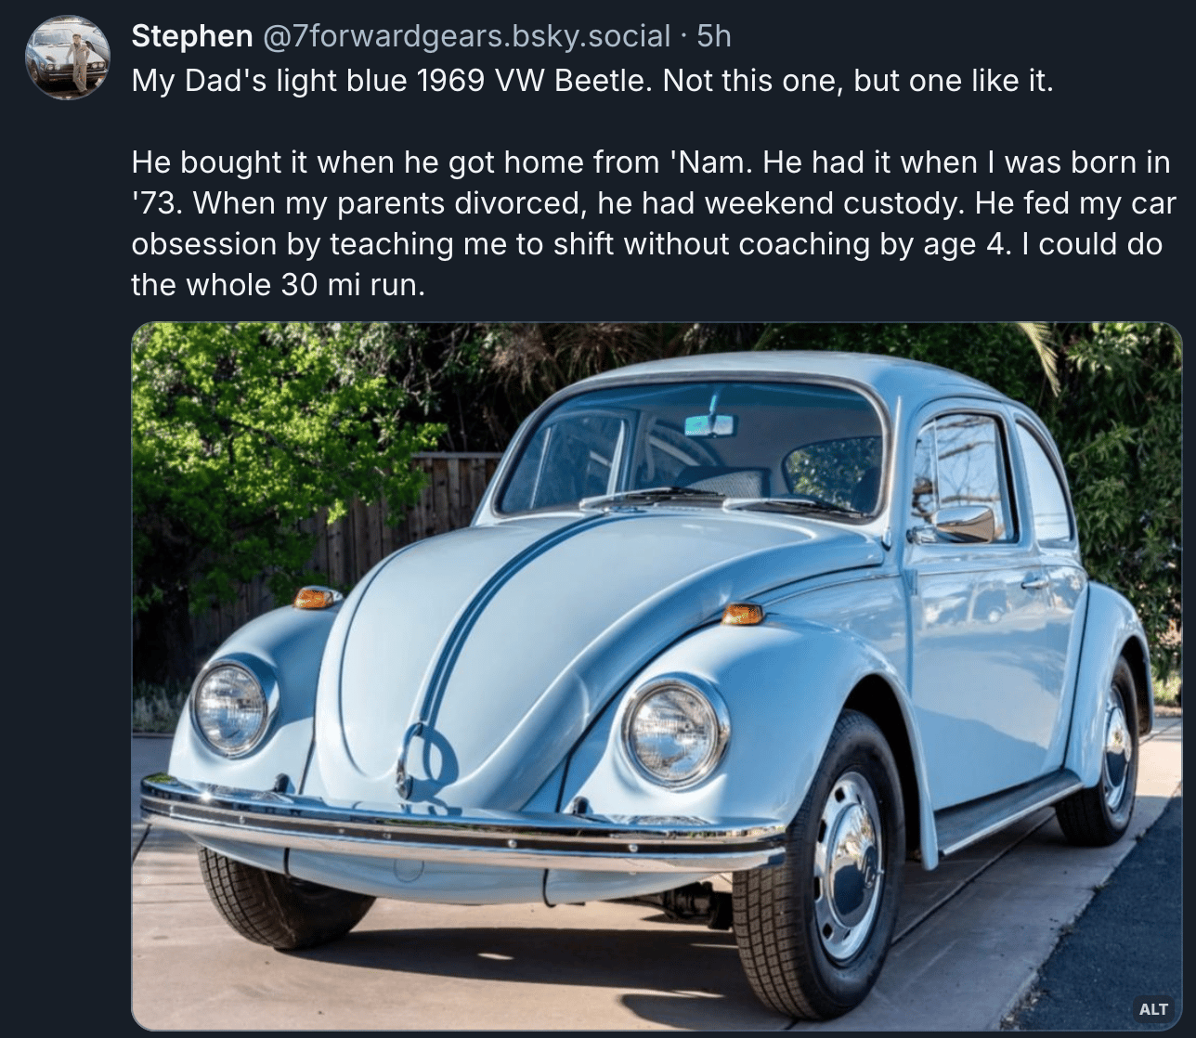Open Stephen's profile avatar picture
The height and width of the screenshot is (1038, 1196).
67,58
